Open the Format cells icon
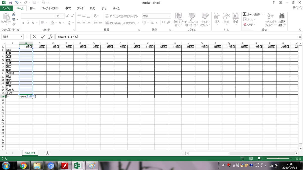 [236, 16]
